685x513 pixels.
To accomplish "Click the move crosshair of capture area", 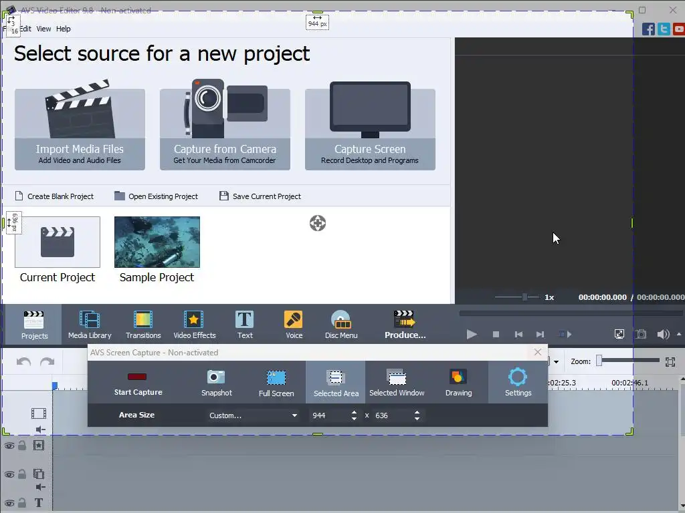I will point(318,223).
